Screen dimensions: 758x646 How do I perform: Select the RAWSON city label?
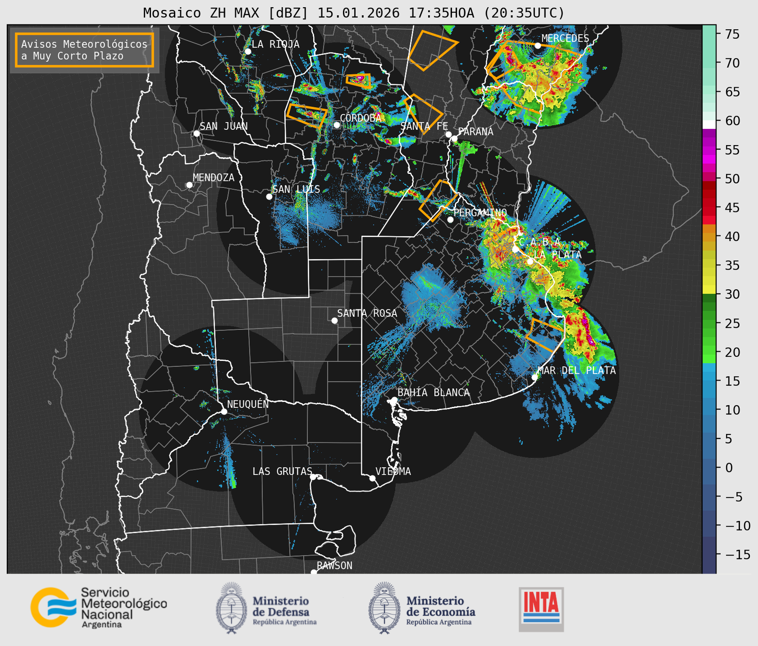(334, 566)
